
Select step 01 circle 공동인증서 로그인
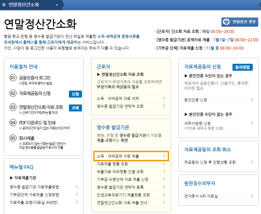tap(13, 78)
